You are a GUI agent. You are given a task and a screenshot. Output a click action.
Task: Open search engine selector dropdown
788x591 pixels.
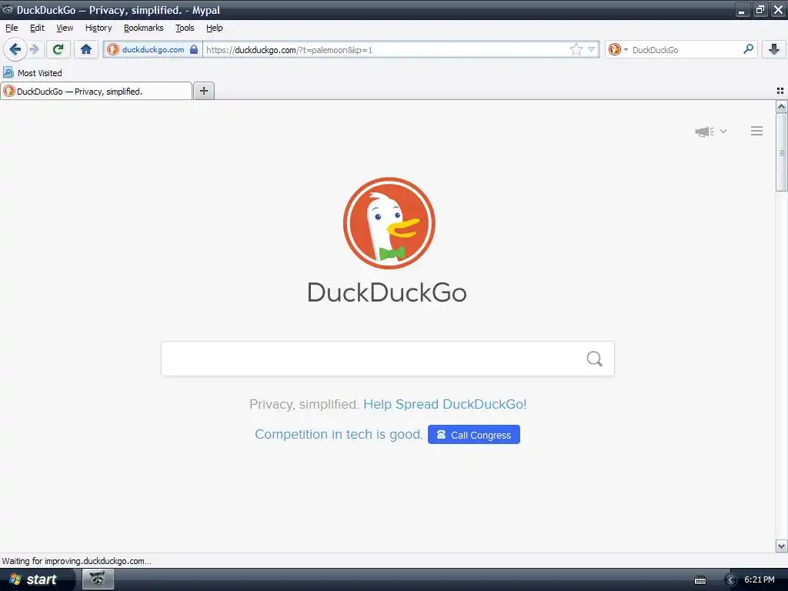coord(618,49)
